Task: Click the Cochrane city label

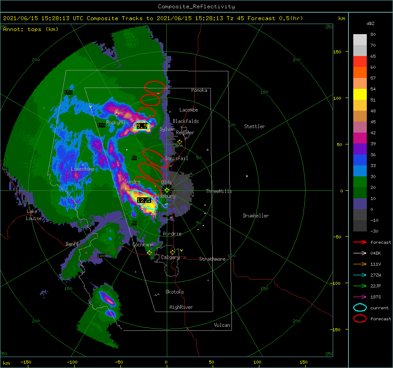Action: coord(143,245)
